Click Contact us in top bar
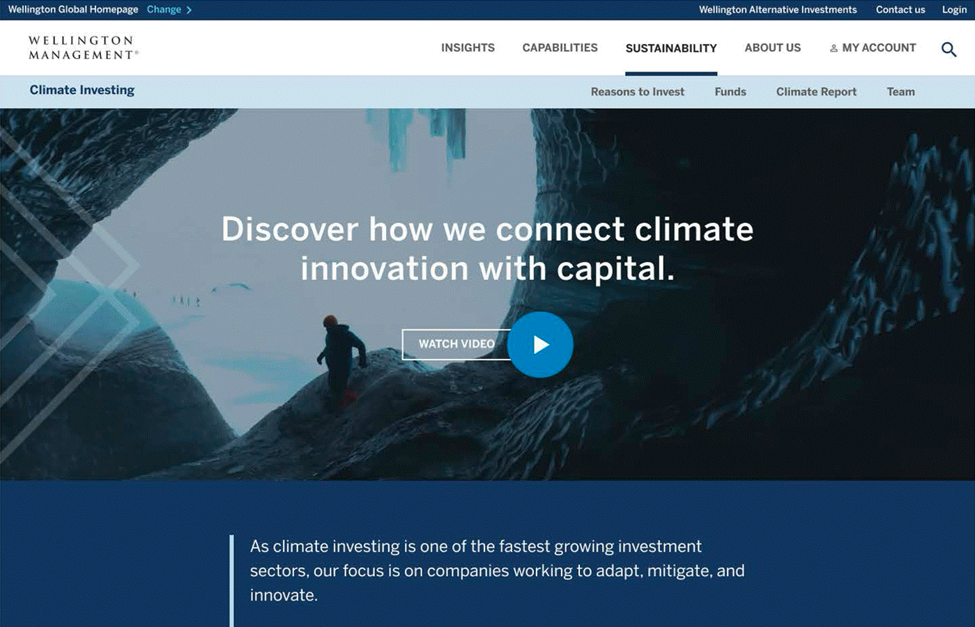Viewport: 975px width, 627px height. [x=900, y=10]
